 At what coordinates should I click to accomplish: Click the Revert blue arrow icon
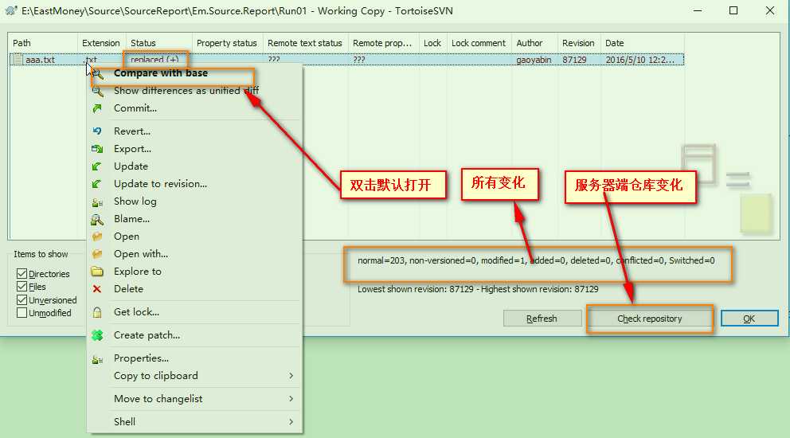point(97,131)
